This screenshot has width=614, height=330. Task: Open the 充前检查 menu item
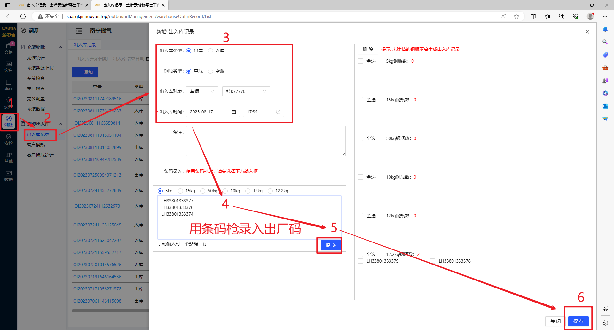[36, 79]
